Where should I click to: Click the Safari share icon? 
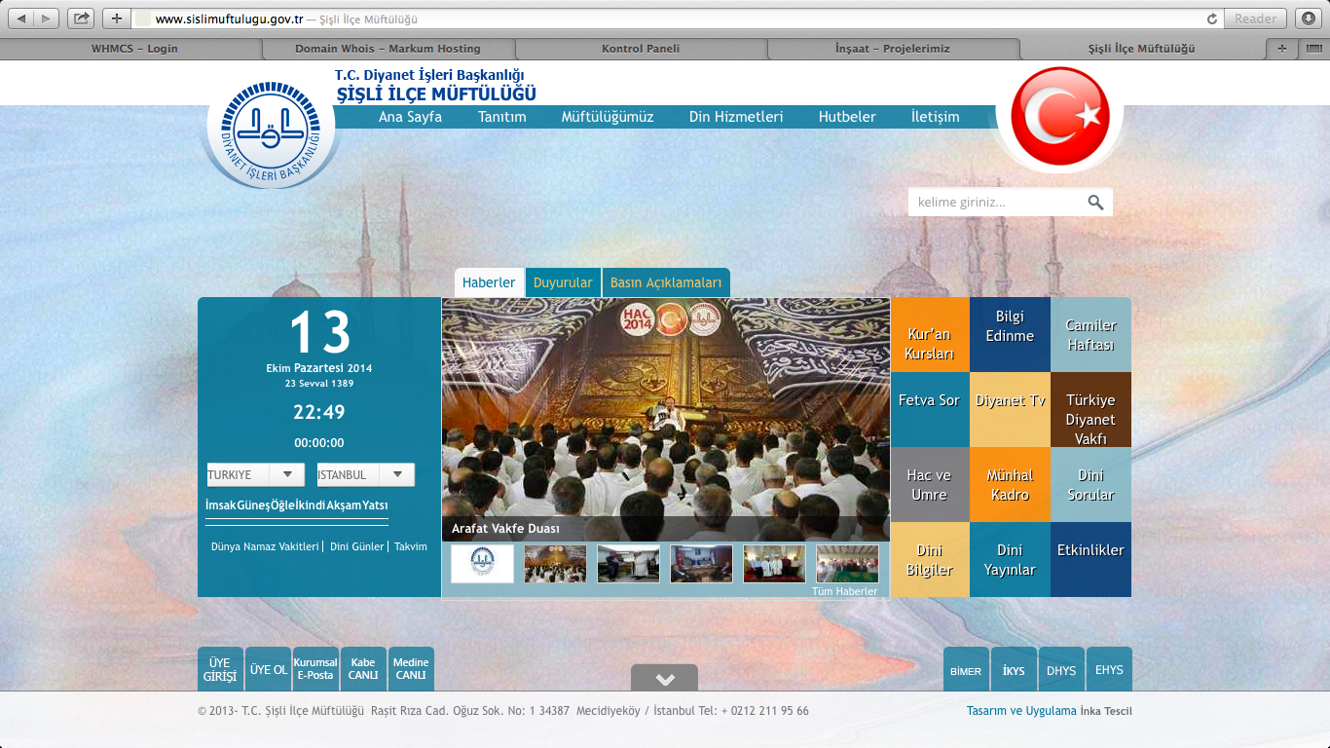click(82, 19)
